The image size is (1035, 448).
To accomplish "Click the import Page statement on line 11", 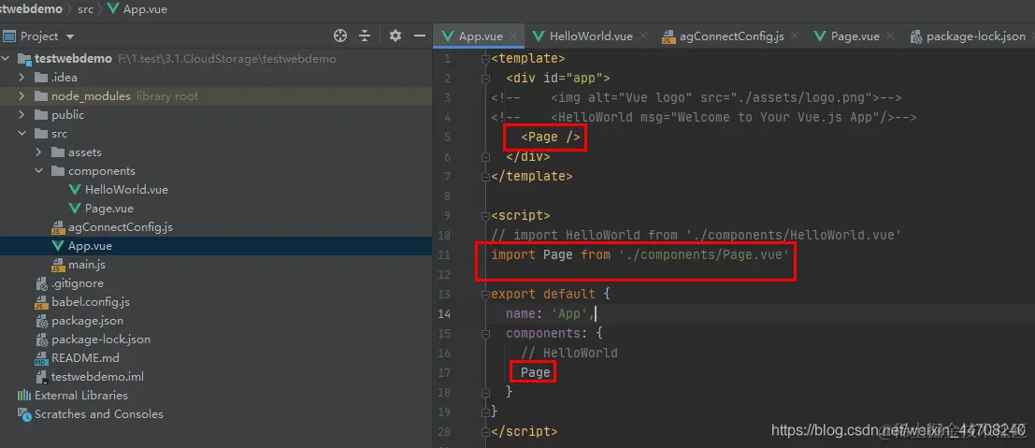I will pos(640,254).
